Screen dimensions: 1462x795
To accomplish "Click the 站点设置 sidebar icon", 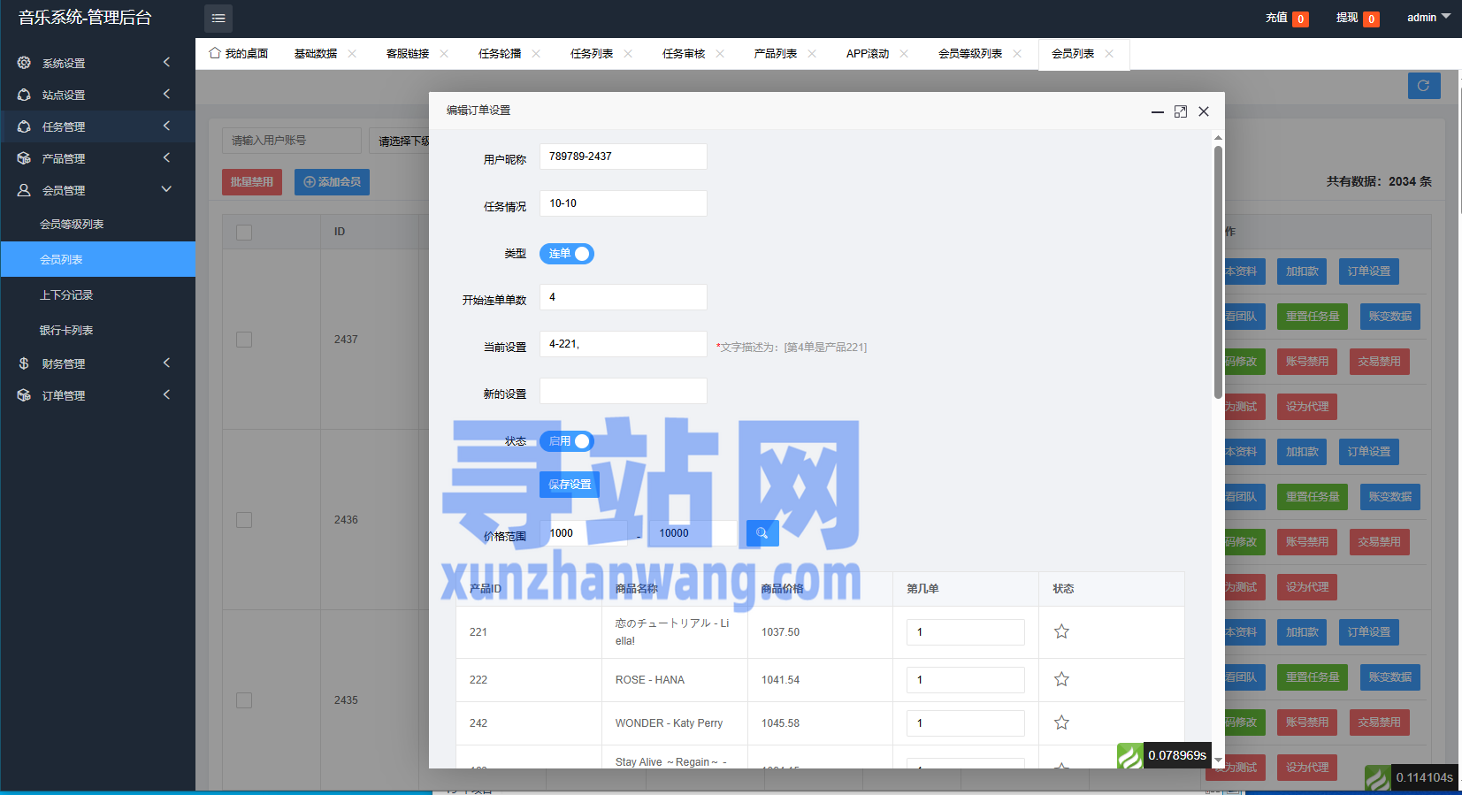I will coord(24,95).
